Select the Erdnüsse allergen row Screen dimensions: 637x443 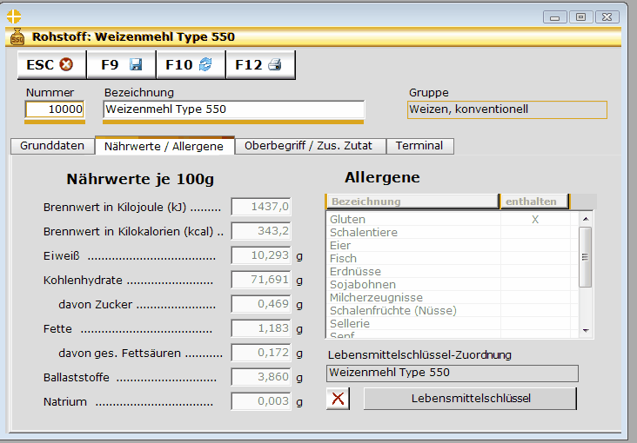click(x=453, y=271)
